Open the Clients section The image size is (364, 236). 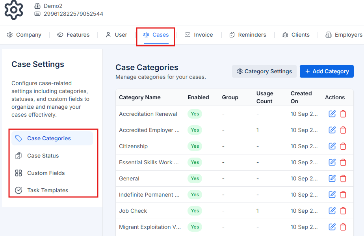[x=296, y=35]
